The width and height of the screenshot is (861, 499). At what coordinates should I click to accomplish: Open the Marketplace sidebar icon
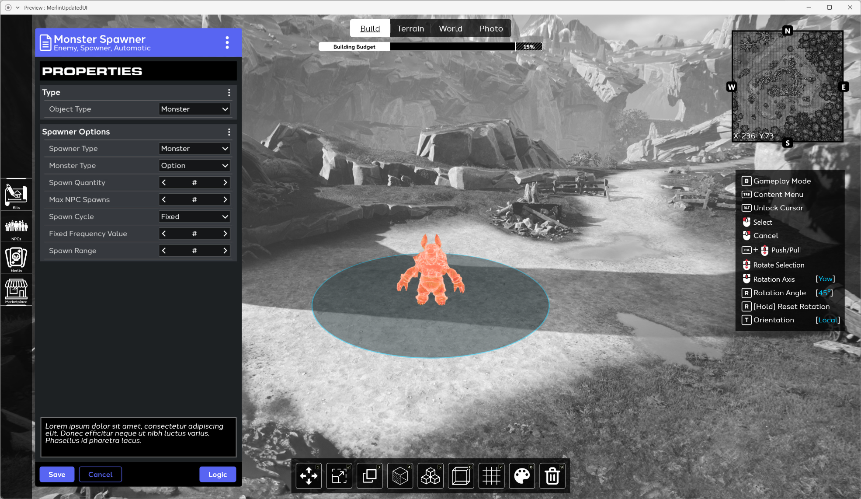[x=16, y=290]
